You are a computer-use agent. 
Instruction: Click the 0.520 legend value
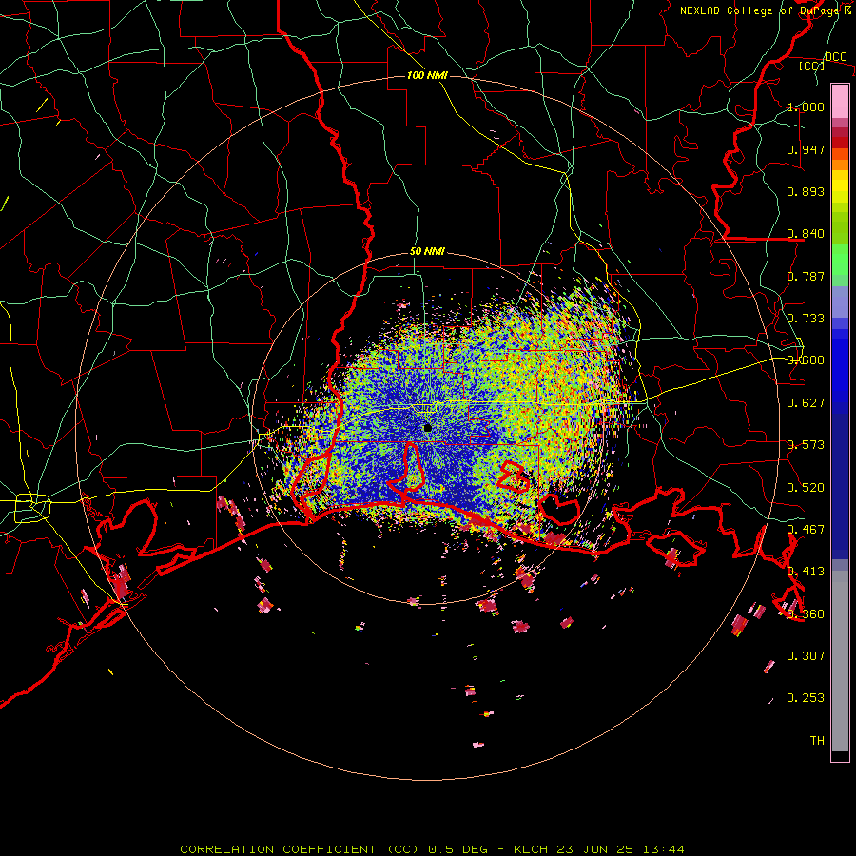(806, 488)
